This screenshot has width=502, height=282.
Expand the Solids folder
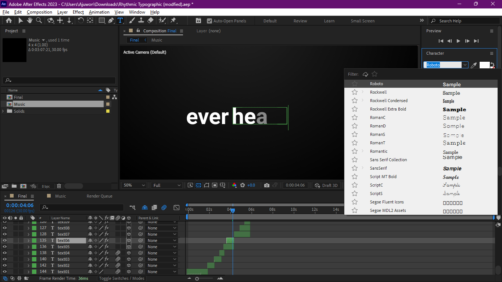(3, 111)
